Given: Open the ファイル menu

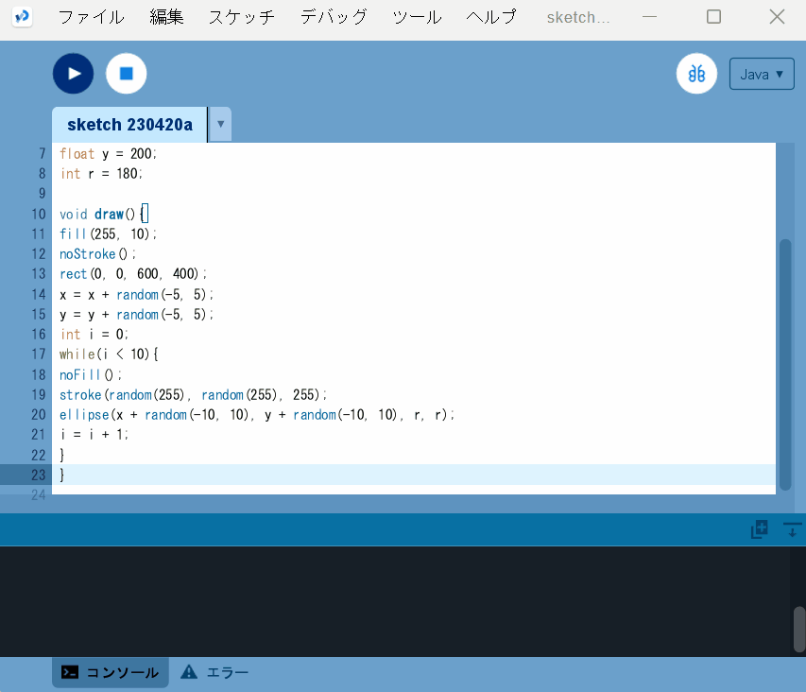Looking at the screenshot, I should (x=91, y=17).
